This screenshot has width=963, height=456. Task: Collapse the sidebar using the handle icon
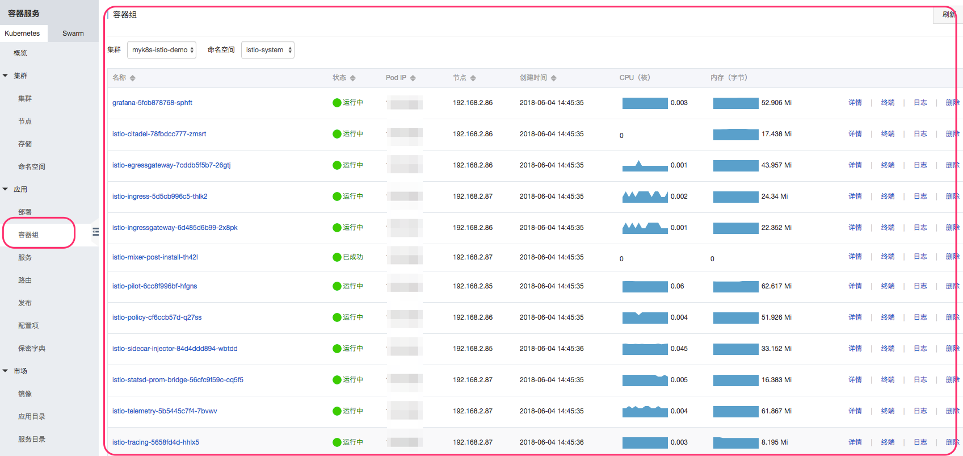[95, 232]
